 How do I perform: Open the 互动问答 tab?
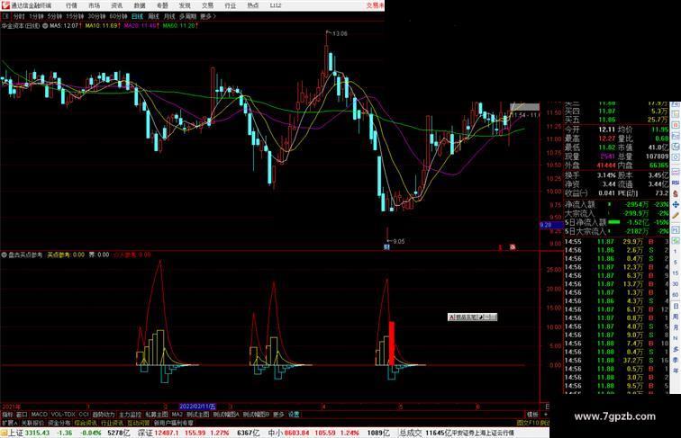[x=139, y=423]
